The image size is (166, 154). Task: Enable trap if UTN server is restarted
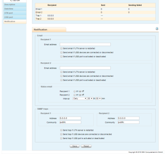tap(61, 130)
